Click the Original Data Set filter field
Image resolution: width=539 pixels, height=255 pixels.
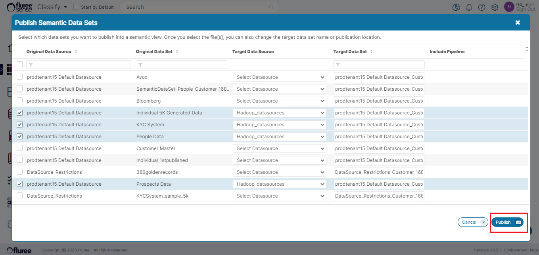point(181,65)
